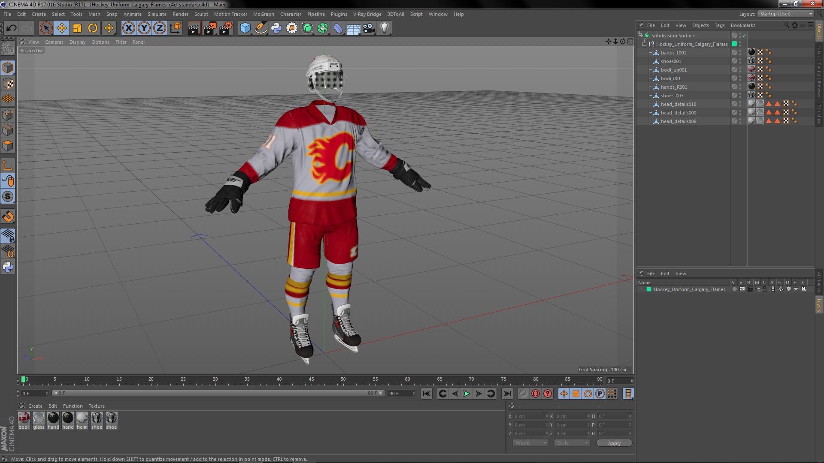Go to start of animation

coord(426,394)
